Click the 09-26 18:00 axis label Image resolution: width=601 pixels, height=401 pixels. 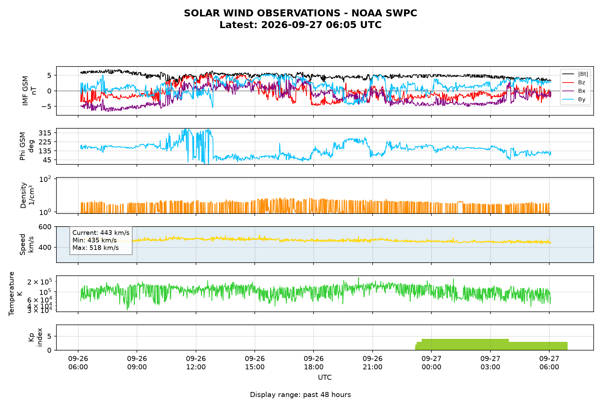[314, 363]
